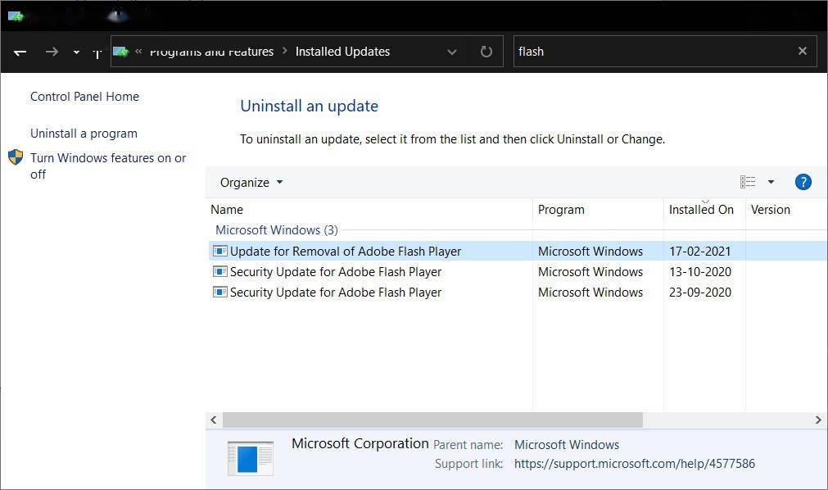Open Uninstall a program link
The image size is (828, 490).
pos(84,134)
